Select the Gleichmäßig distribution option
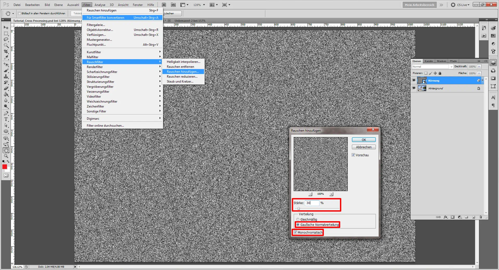The height and width of the screenshot is (270, 499). pos(298,219)
